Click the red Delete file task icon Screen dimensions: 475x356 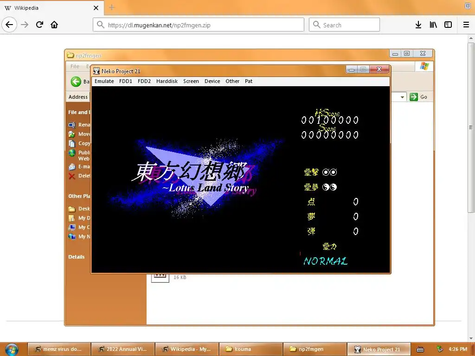72,176
